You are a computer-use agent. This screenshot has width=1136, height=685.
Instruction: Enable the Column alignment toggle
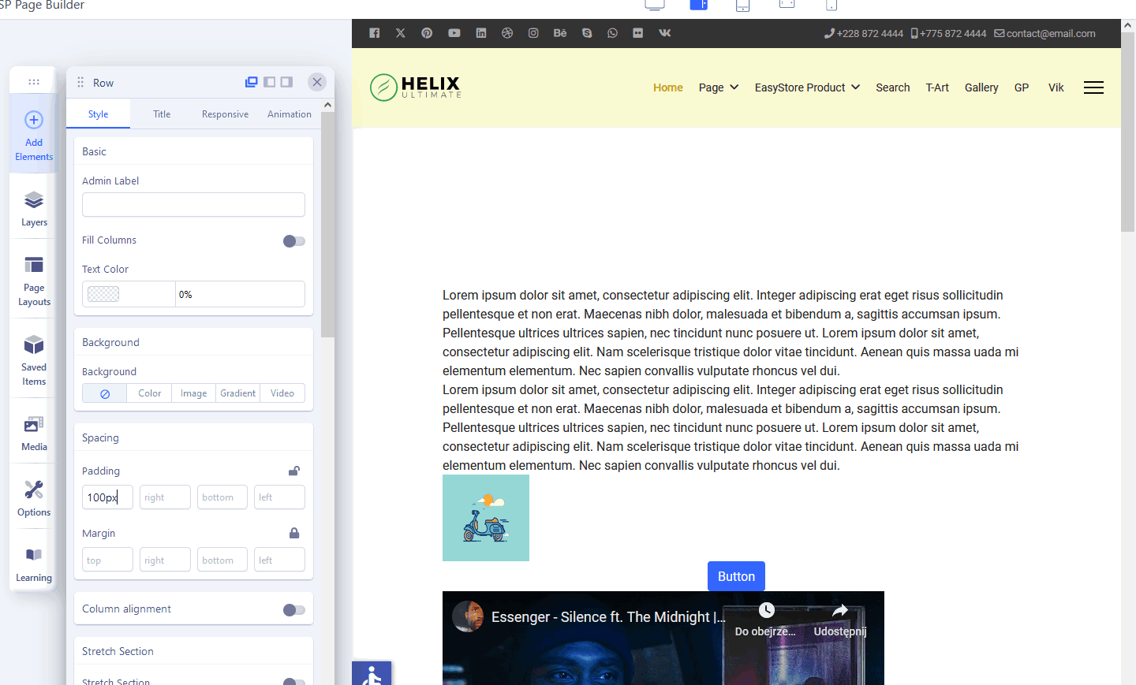pyautogui.click(x=293, y=609)
